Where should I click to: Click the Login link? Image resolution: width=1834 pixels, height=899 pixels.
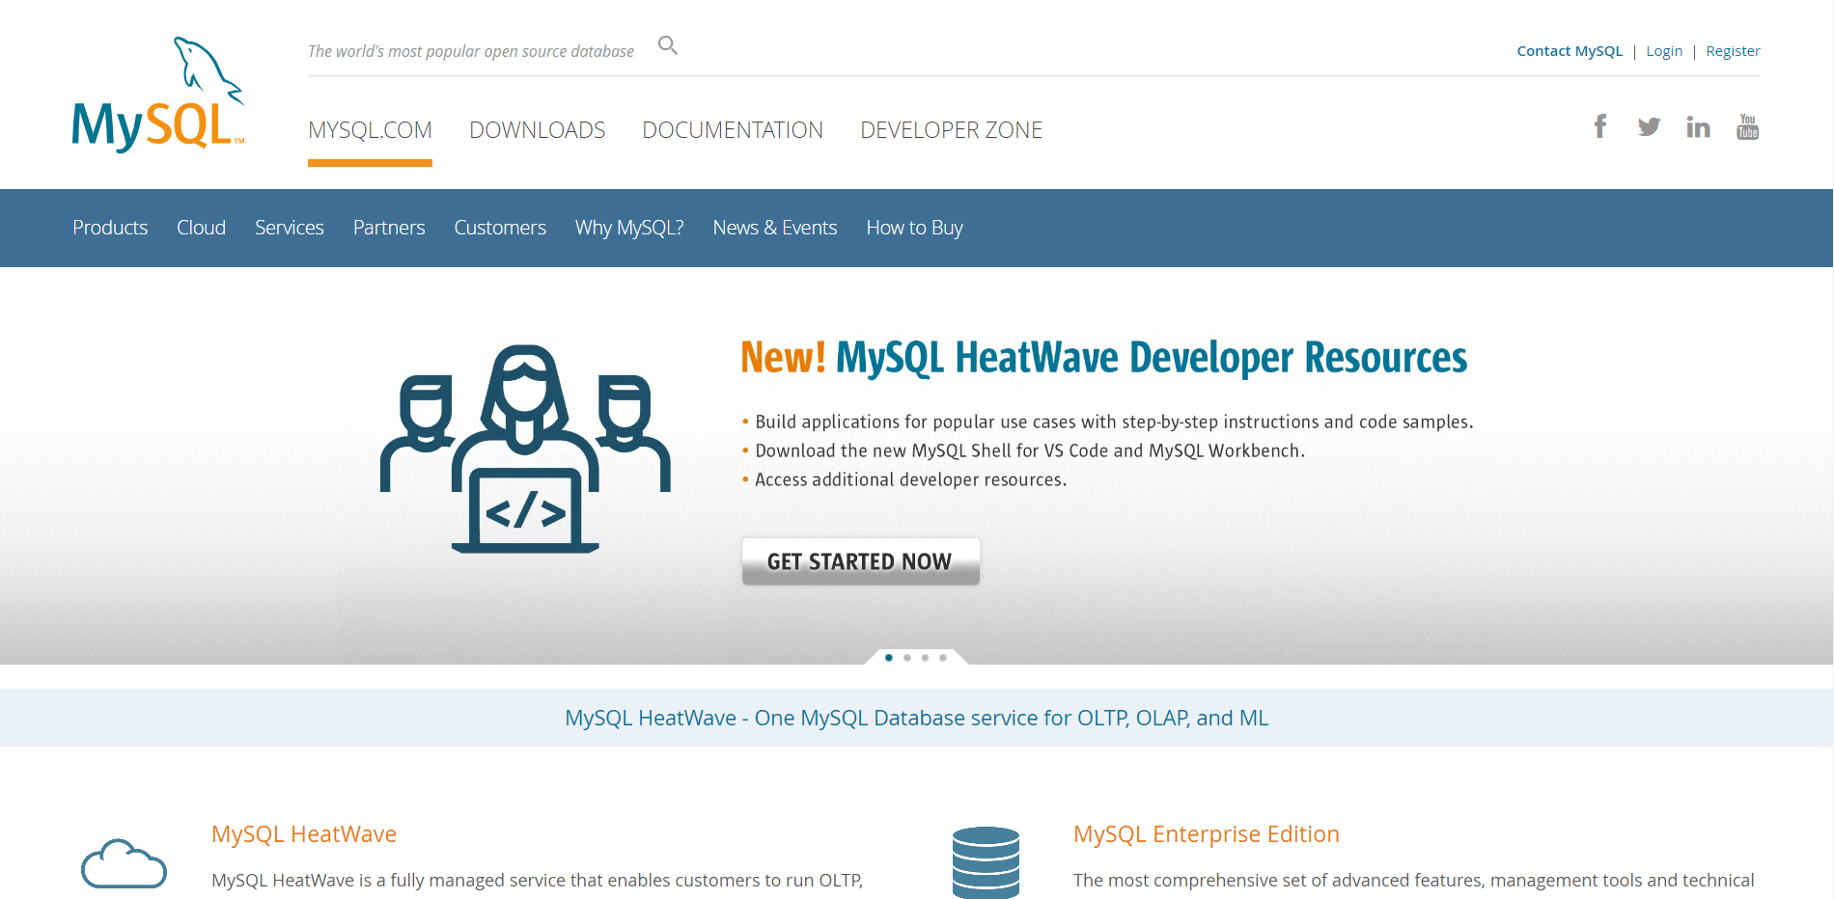point(1664,50)
